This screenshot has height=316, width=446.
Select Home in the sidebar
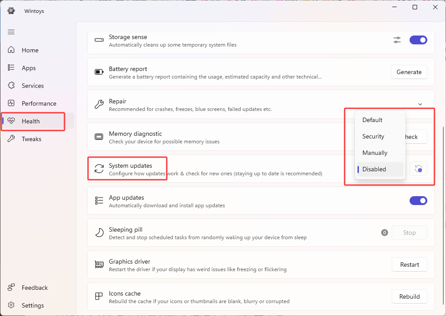(29, 50)
